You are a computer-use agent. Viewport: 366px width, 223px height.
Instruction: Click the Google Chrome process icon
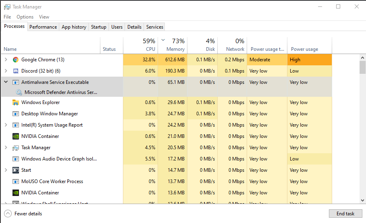pyautogui.click(x=16, y=60)
